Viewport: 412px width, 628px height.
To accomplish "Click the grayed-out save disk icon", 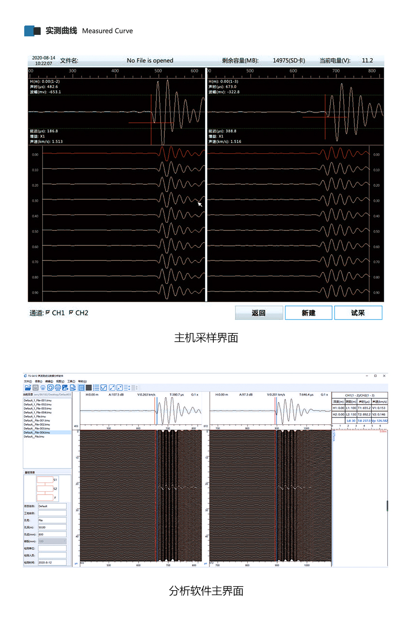I will [35, 387].
